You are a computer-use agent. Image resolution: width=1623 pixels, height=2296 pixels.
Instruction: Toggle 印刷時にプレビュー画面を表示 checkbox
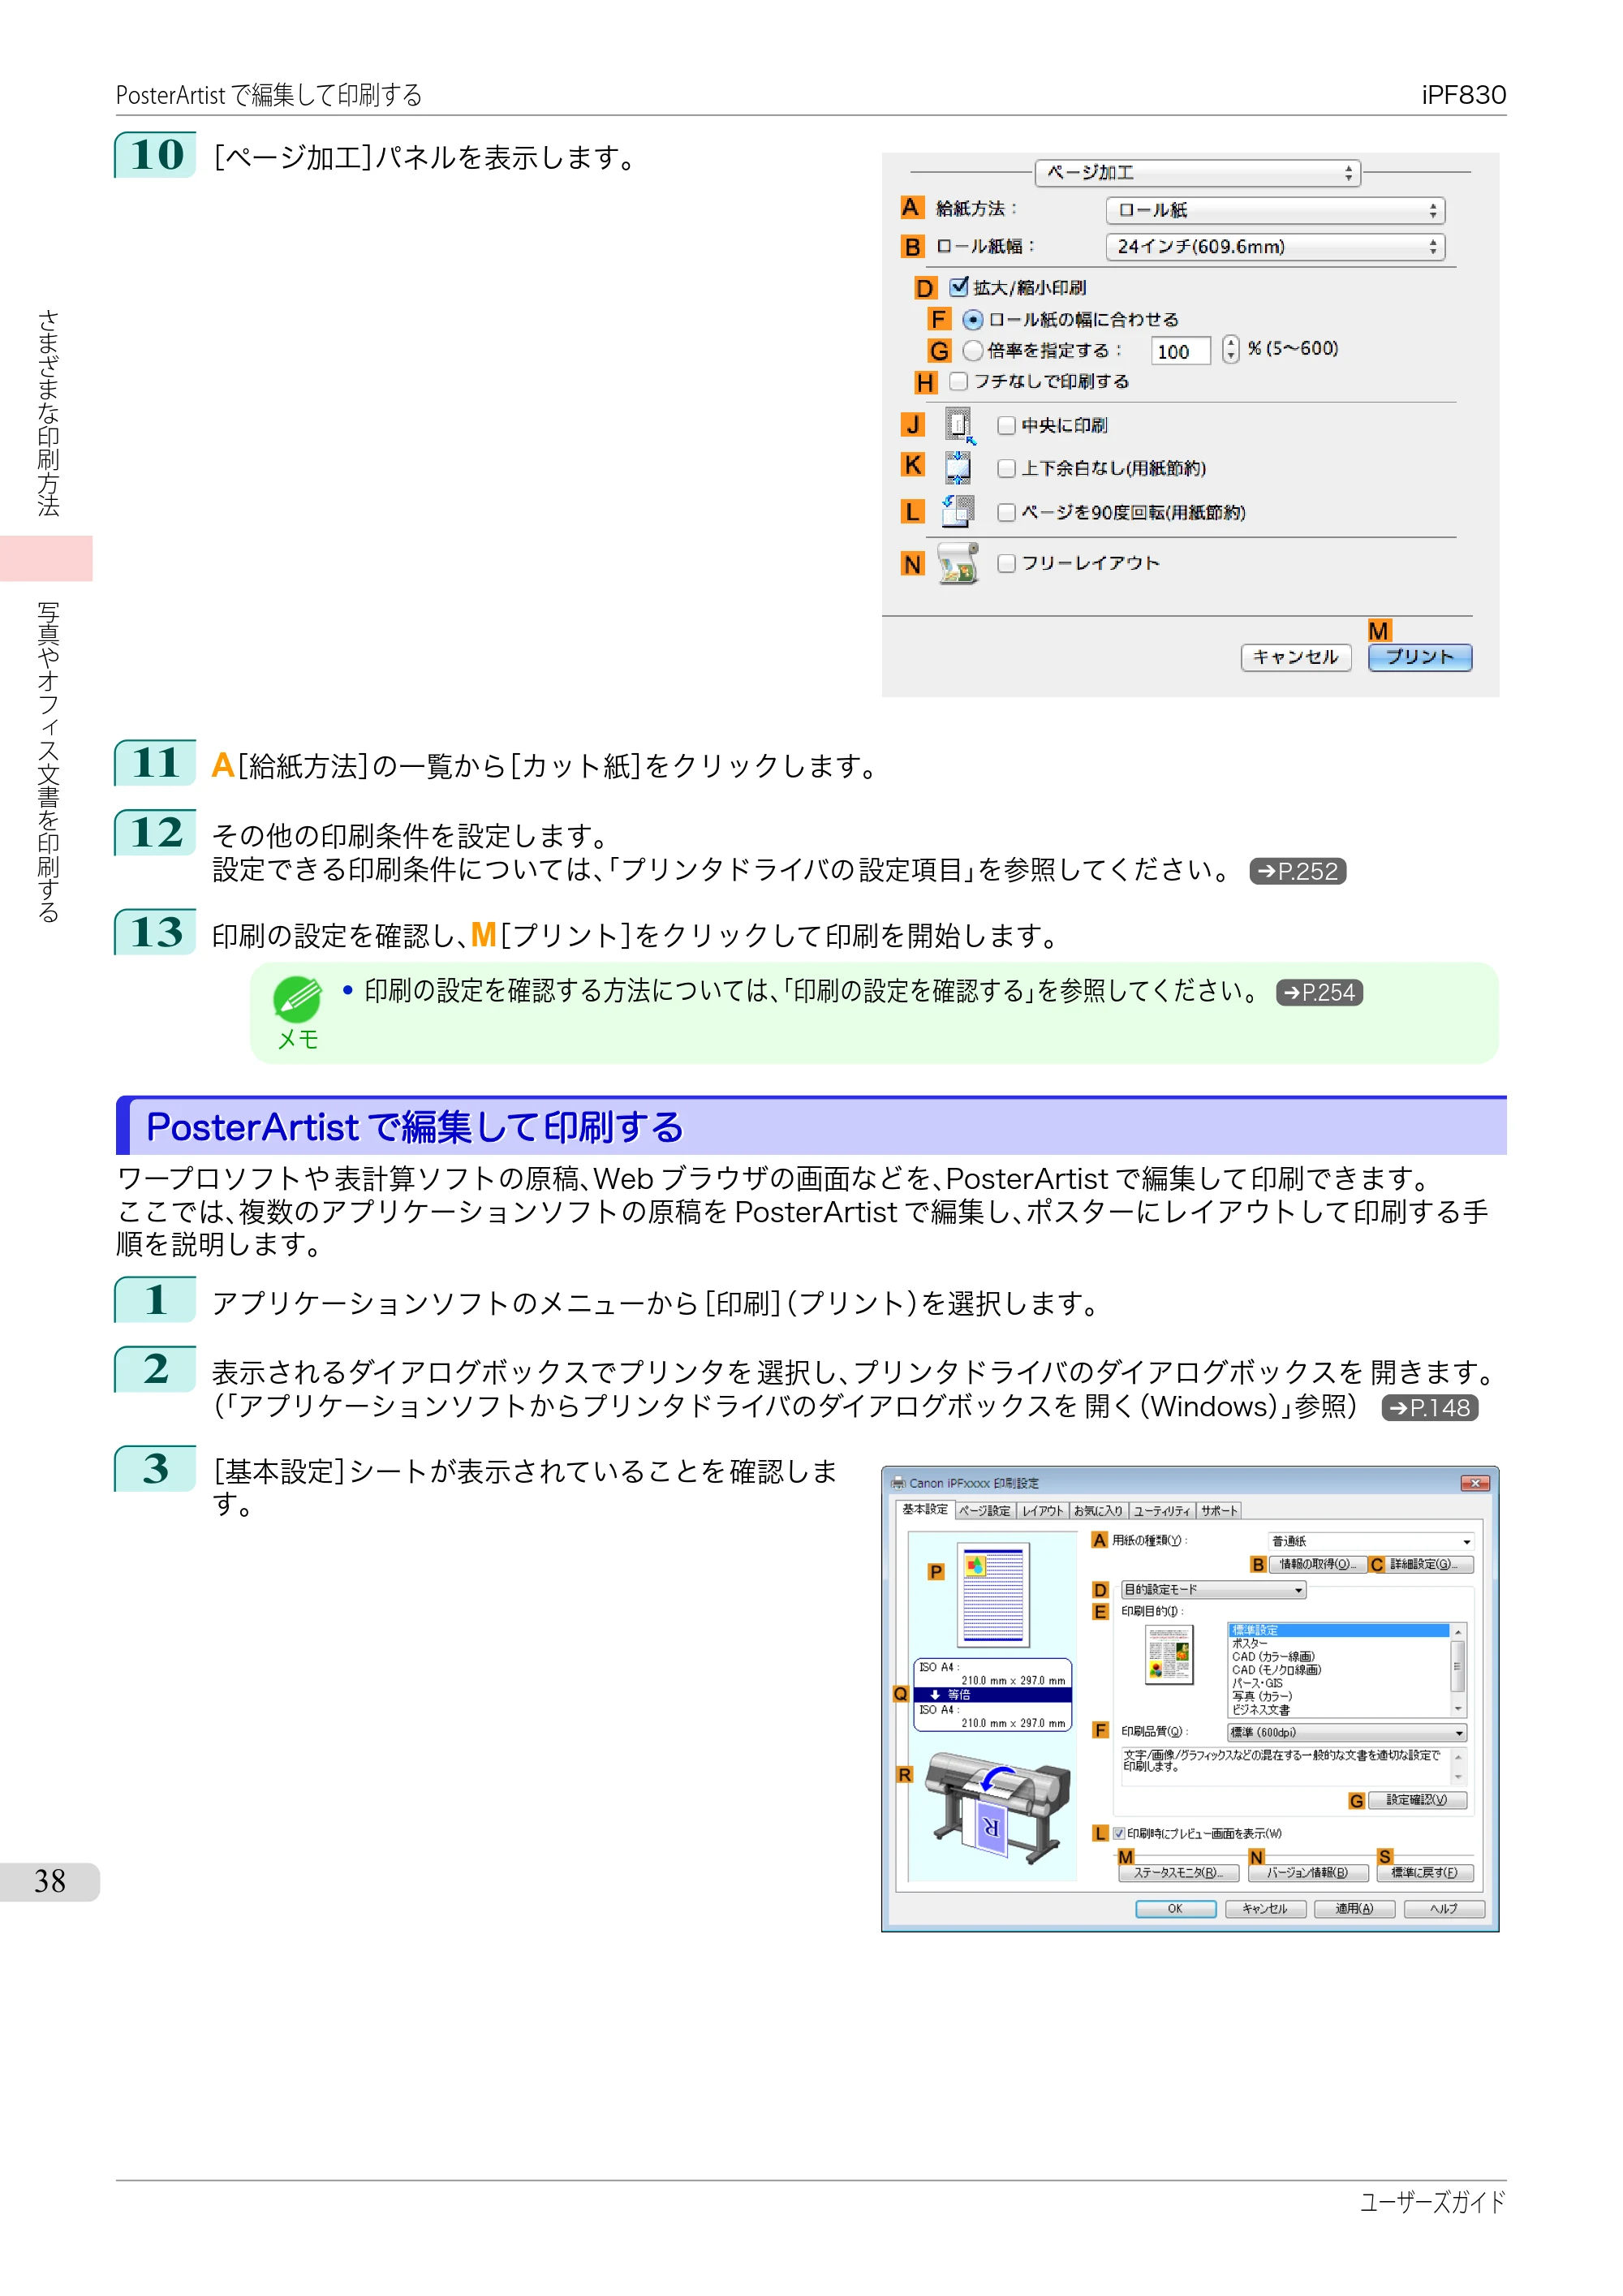point(1119,1833)
